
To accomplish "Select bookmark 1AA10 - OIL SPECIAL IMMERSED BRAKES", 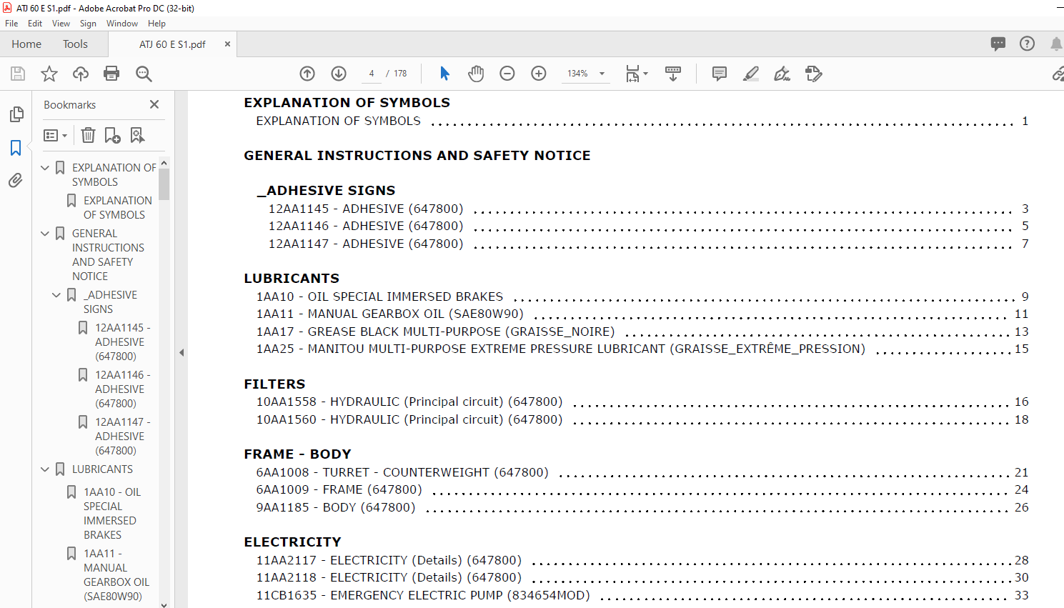I will click(x=112, y=514).
